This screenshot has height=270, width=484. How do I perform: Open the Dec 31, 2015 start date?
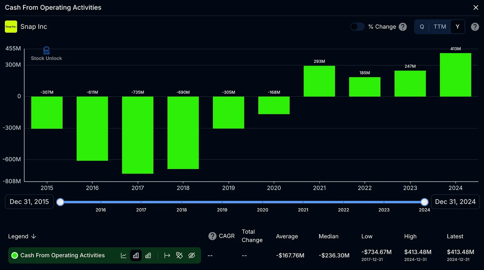point(29,202)
